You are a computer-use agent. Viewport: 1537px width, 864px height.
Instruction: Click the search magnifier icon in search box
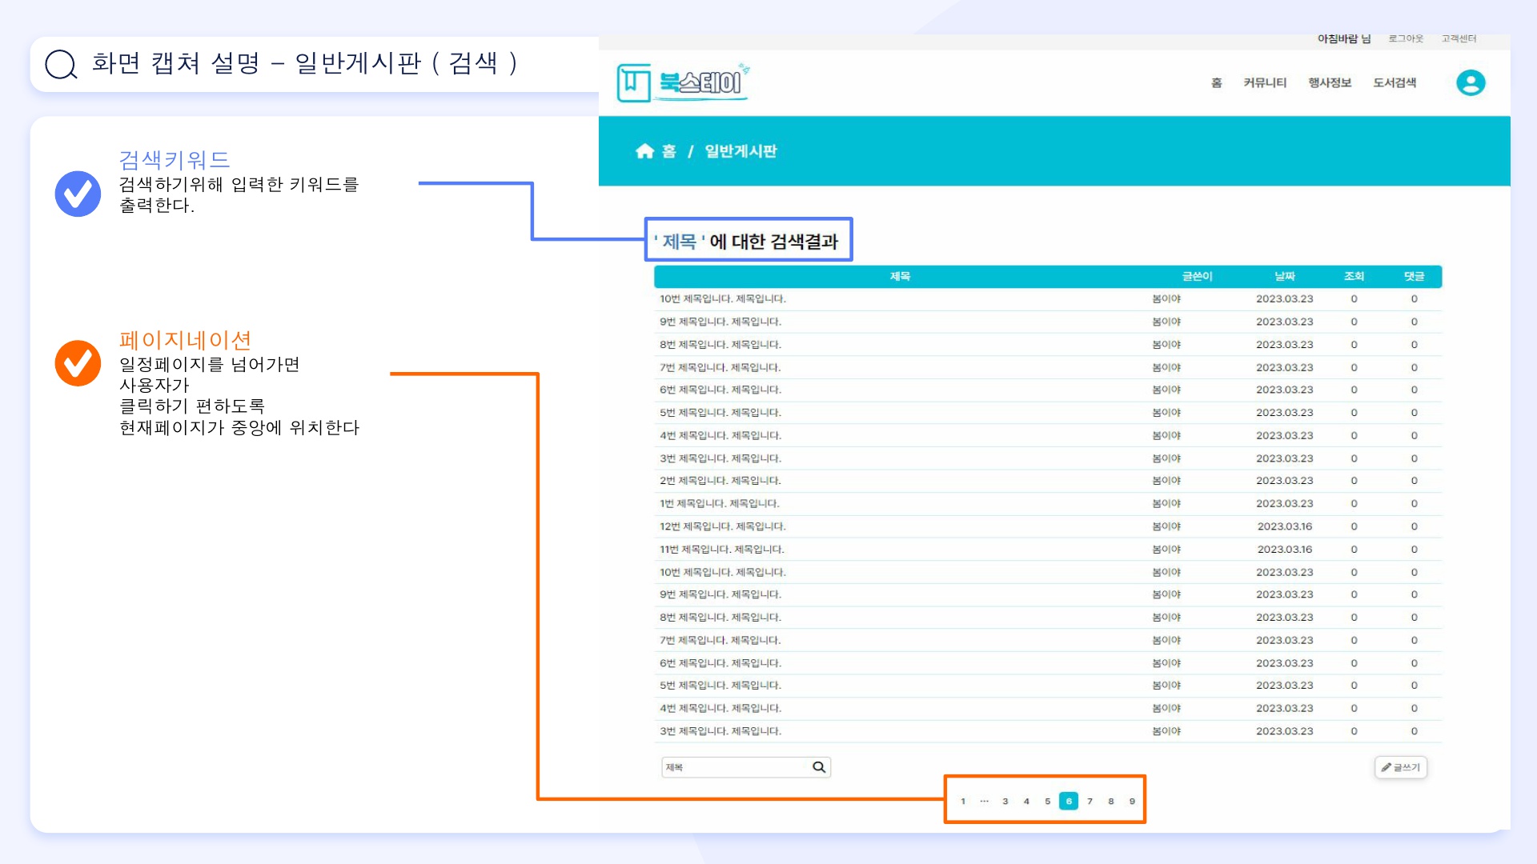pos(818,766)
